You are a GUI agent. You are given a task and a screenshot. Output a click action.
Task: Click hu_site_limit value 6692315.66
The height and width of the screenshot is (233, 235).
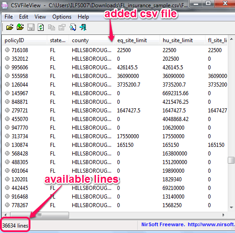coord(175,93)
